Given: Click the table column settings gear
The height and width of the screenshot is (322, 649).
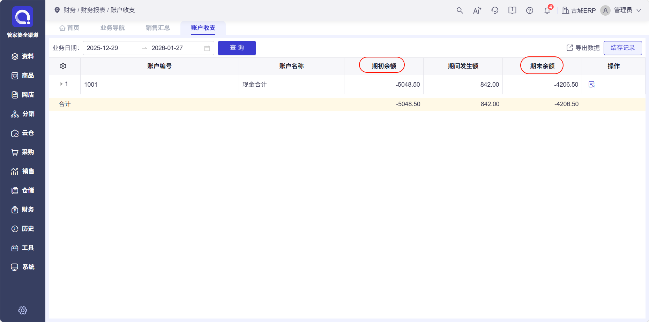Looking at the screenshot, I should [63, 66].
